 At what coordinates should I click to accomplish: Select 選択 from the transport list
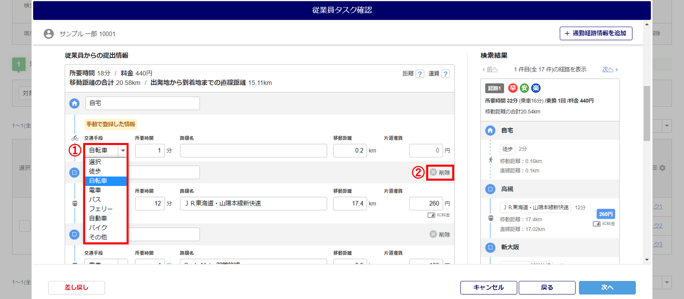click(106, 162)
